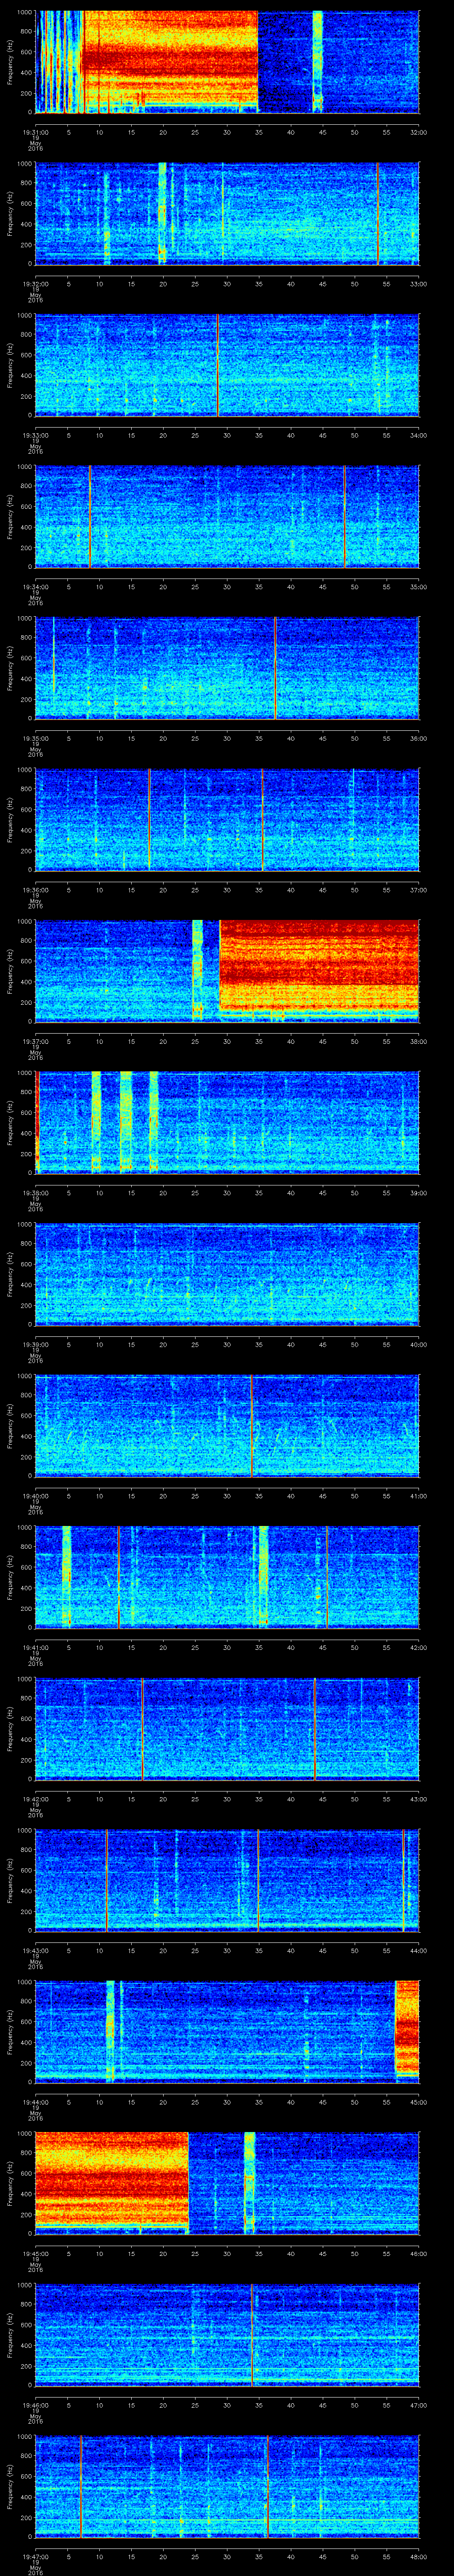The height and width of the screenshot is (2576, 454).
Task: Click the spectrogram panel starting at 19:31:00
Action: pyautogui.click(x=227, y=62)
